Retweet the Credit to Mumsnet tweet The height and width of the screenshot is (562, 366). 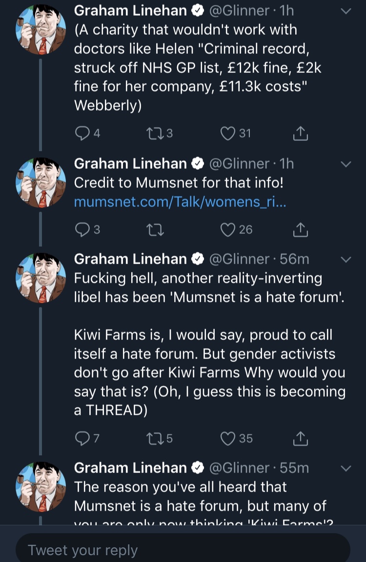(x=155, y=229)
